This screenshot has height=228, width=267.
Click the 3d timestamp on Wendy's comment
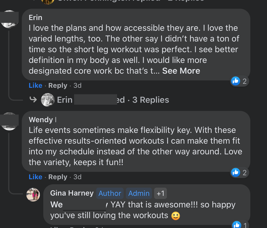tap(77, 177)
